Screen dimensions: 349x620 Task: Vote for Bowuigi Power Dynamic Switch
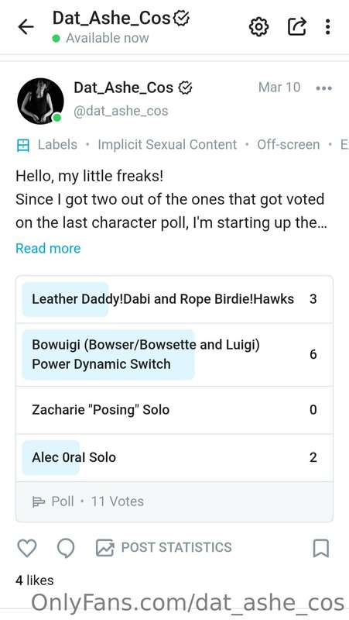tap(175, 355)
